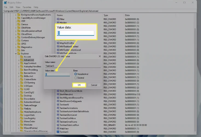Select the TaskbarAl value icon

coord(58,104)
